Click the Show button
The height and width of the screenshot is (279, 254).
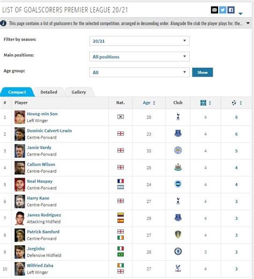(x=203, y=72)
